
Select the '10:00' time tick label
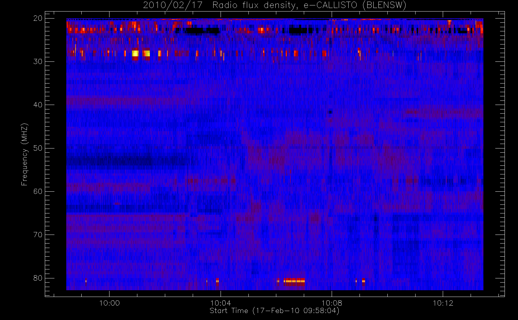109,303
